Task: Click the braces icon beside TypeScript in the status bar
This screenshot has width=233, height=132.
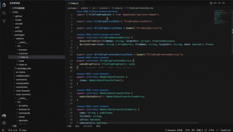Action: pyautogui.click(x=217, y=130)
